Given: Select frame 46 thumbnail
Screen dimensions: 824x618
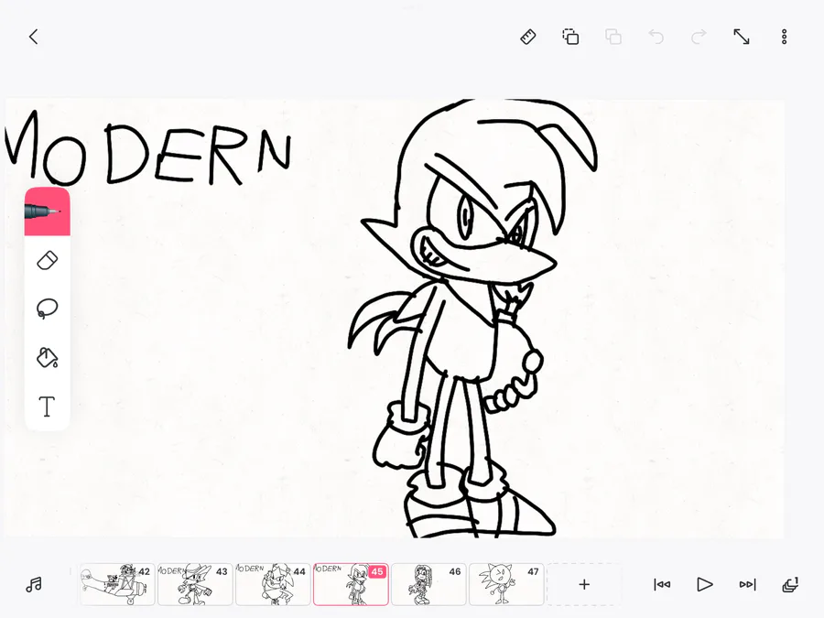Looking at the screenshot, I should 428,584.
